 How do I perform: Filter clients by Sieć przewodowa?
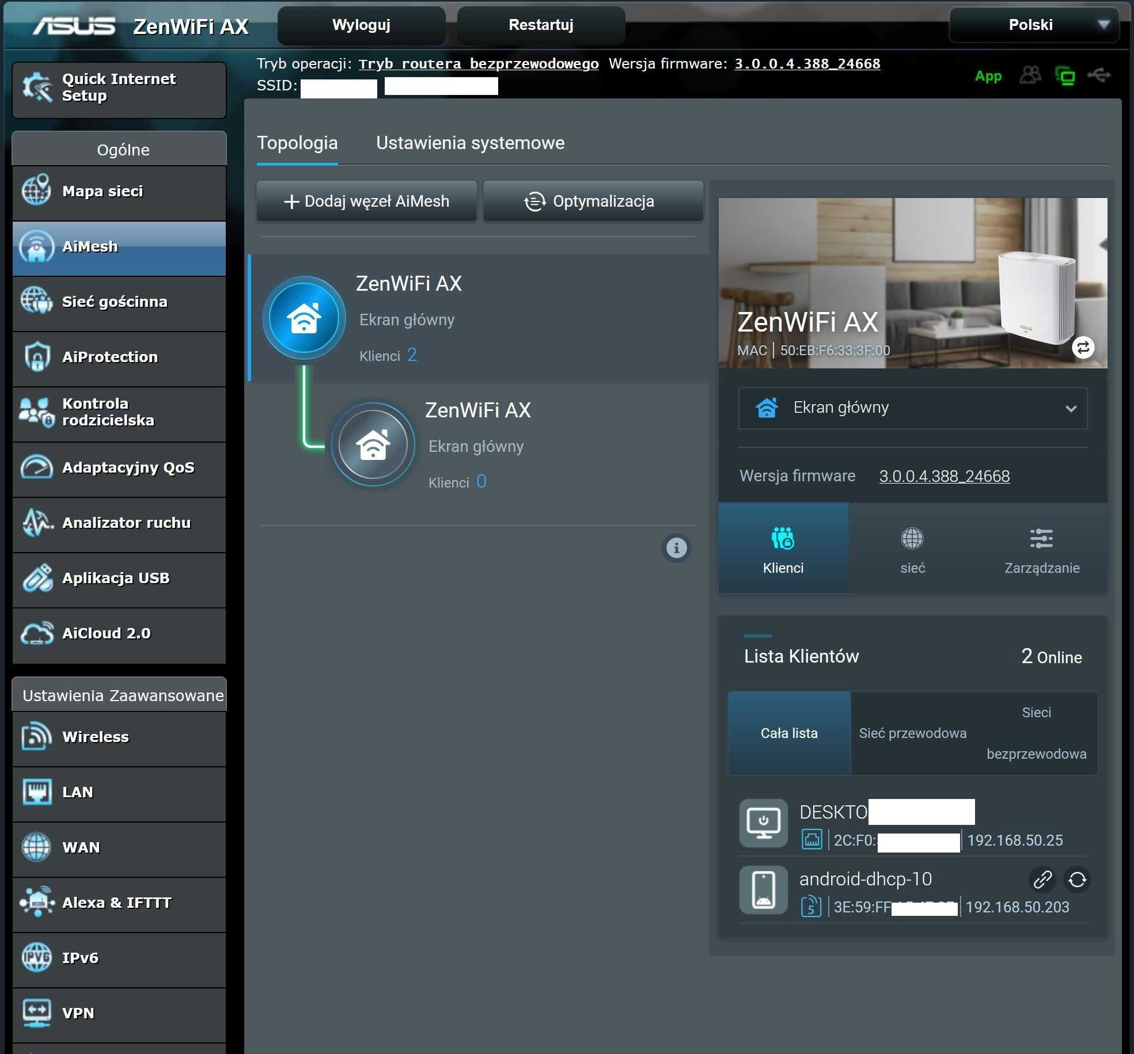pos(913,733)
